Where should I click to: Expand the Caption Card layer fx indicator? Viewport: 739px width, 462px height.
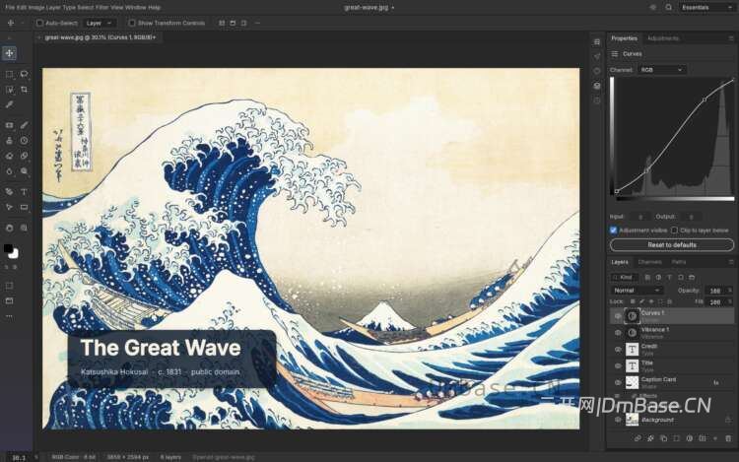point(716,383)
